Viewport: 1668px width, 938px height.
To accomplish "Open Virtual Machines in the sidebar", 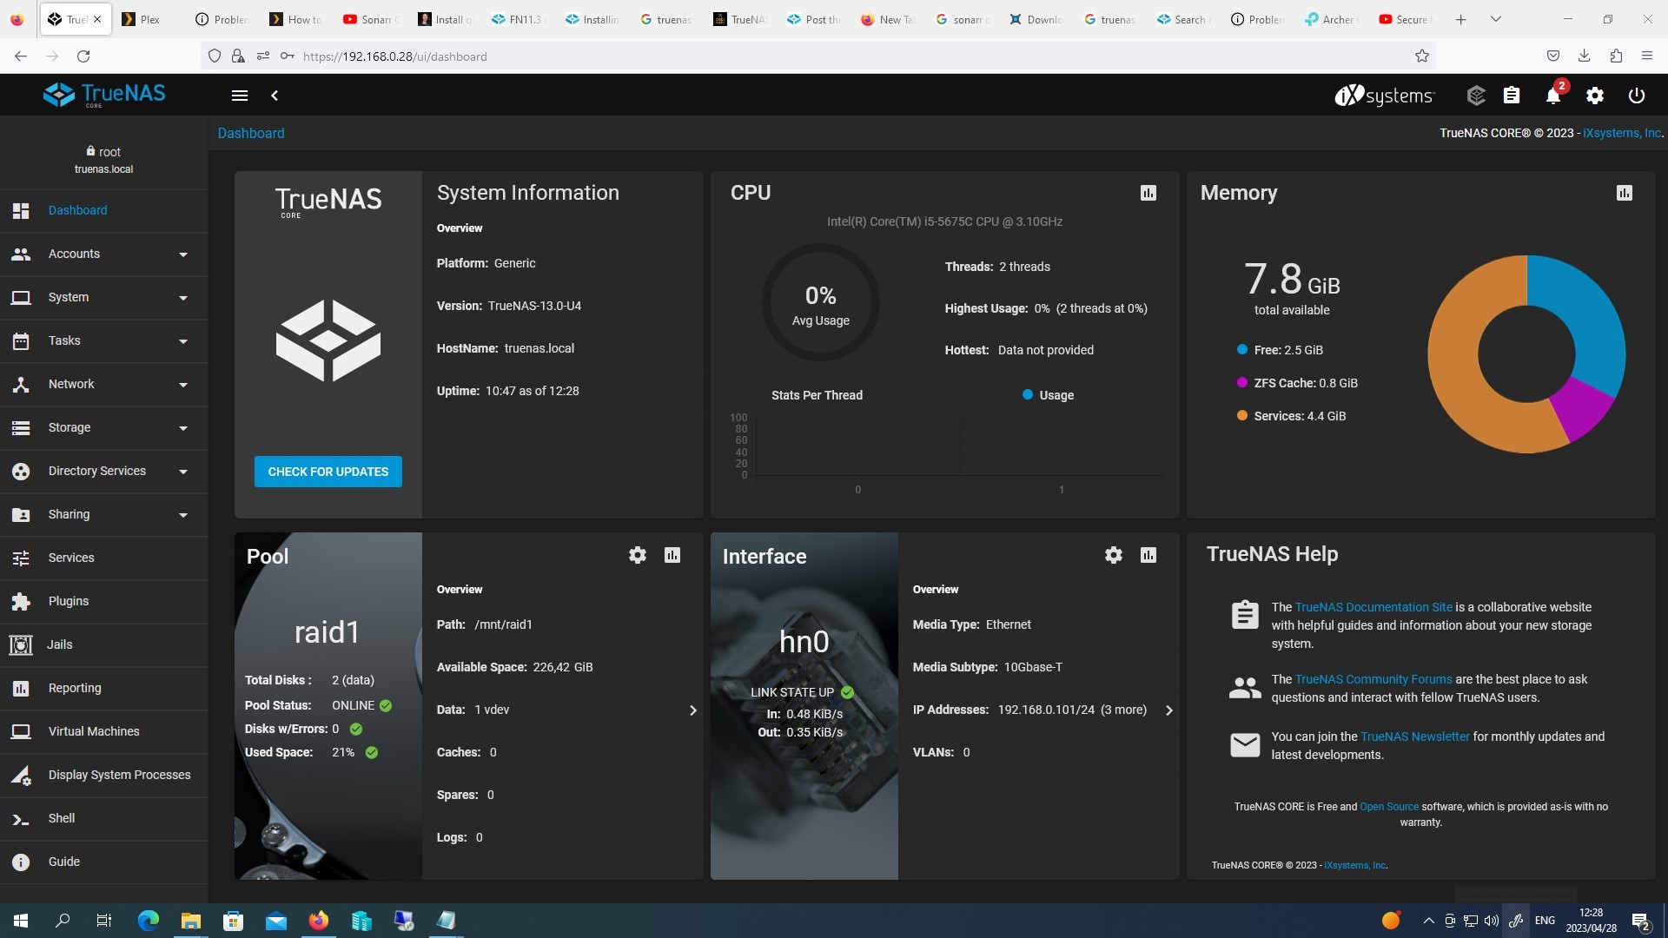I will [104, 731].
